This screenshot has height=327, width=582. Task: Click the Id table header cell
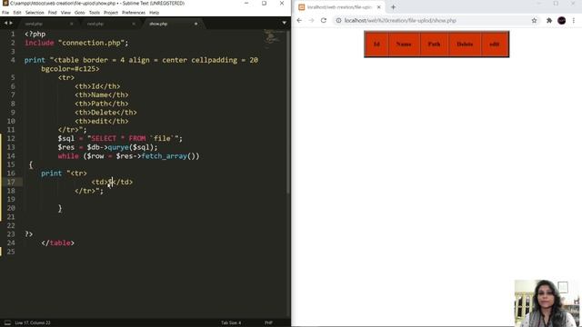point(376,45)
